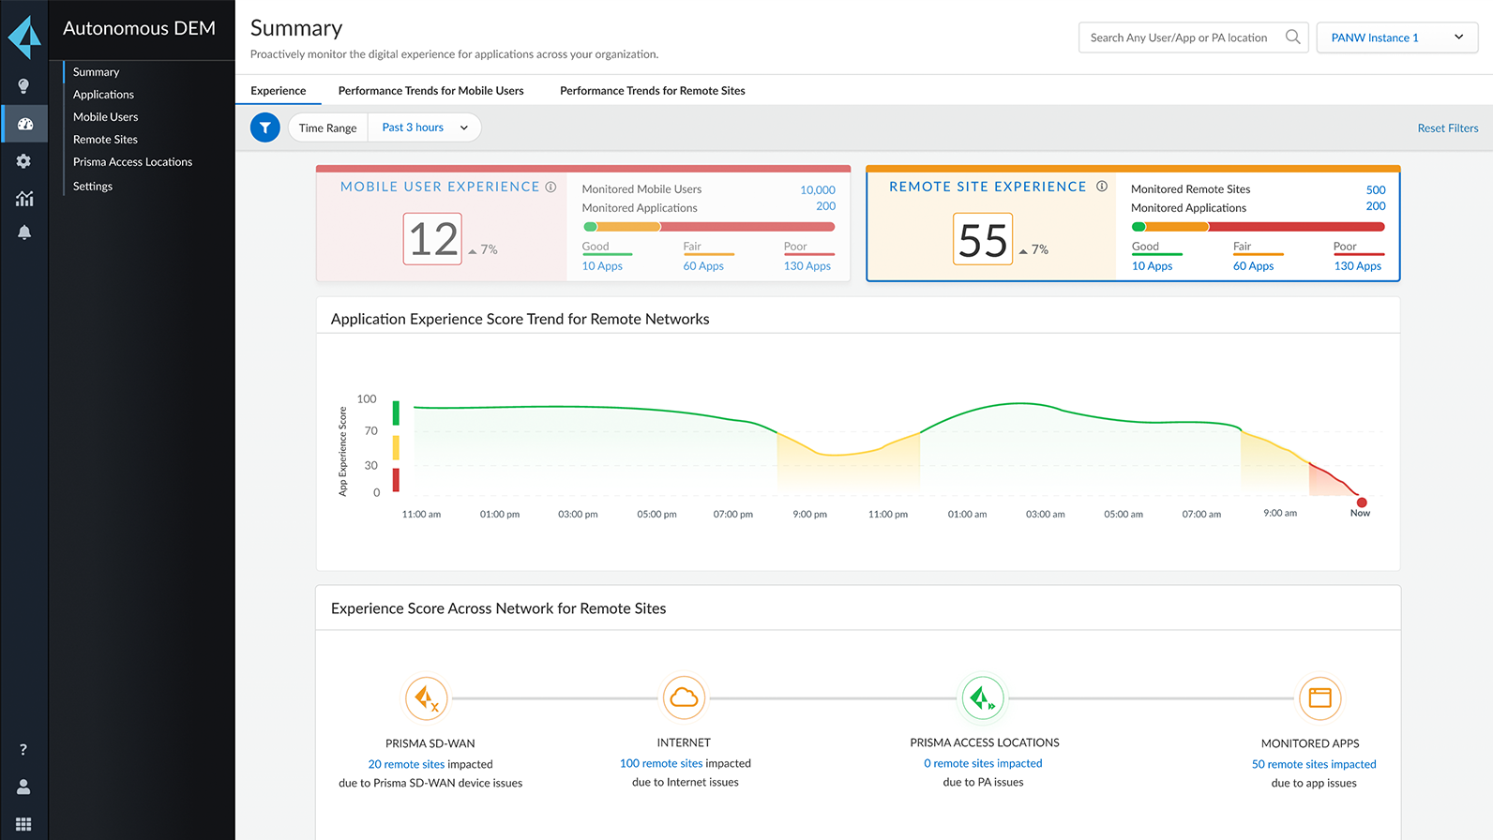Switch to Performance Trends for Mobile Users tab

pyautogui.click(x=430, y=91)
